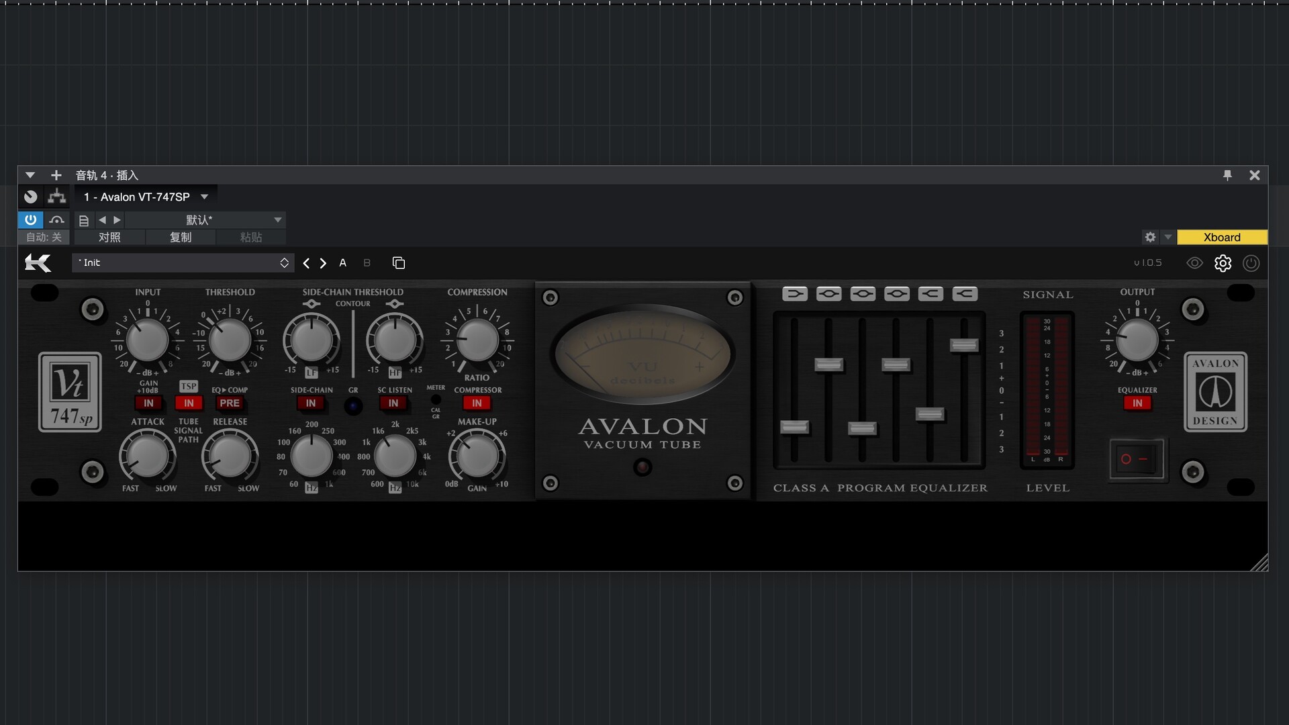
Task: Open the 默认 preset dropdown
Action: click(x=205, y=220)
